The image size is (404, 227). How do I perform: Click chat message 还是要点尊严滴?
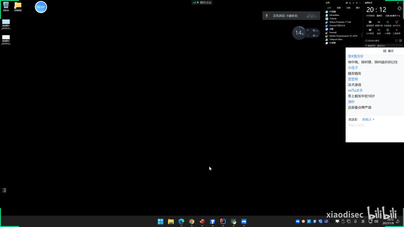(359, 108)
